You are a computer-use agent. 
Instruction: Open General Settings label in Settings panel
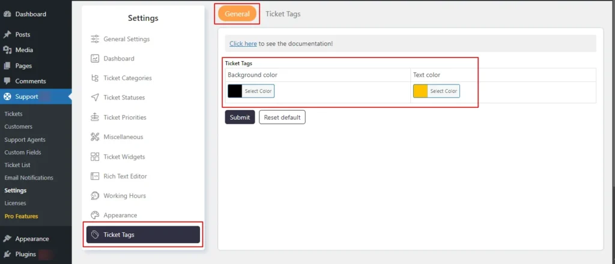click(x=126, y=39)
